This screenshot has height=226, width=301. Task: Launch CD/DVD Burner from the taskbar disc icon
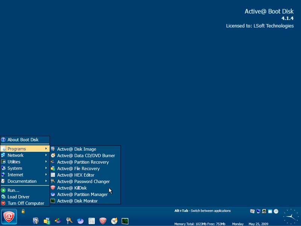pos(114,221)
